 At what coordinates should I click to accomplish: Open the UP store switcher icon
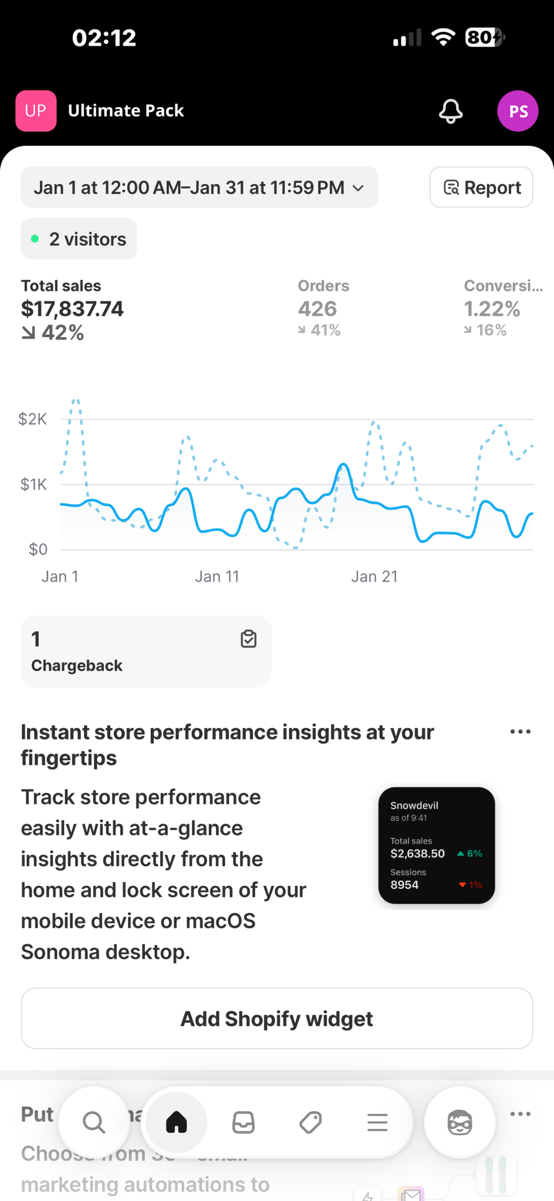(36, 111)
